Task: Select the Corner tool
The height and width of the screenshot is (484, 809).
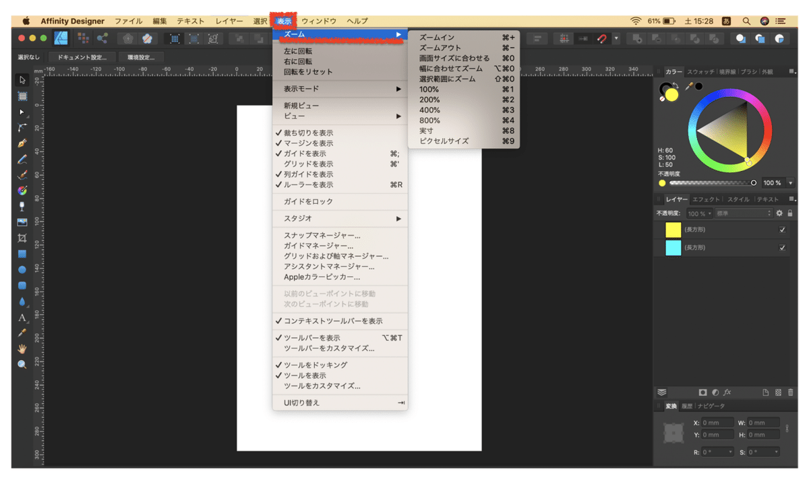Action: pyautogui.click(x=22, y=127)
